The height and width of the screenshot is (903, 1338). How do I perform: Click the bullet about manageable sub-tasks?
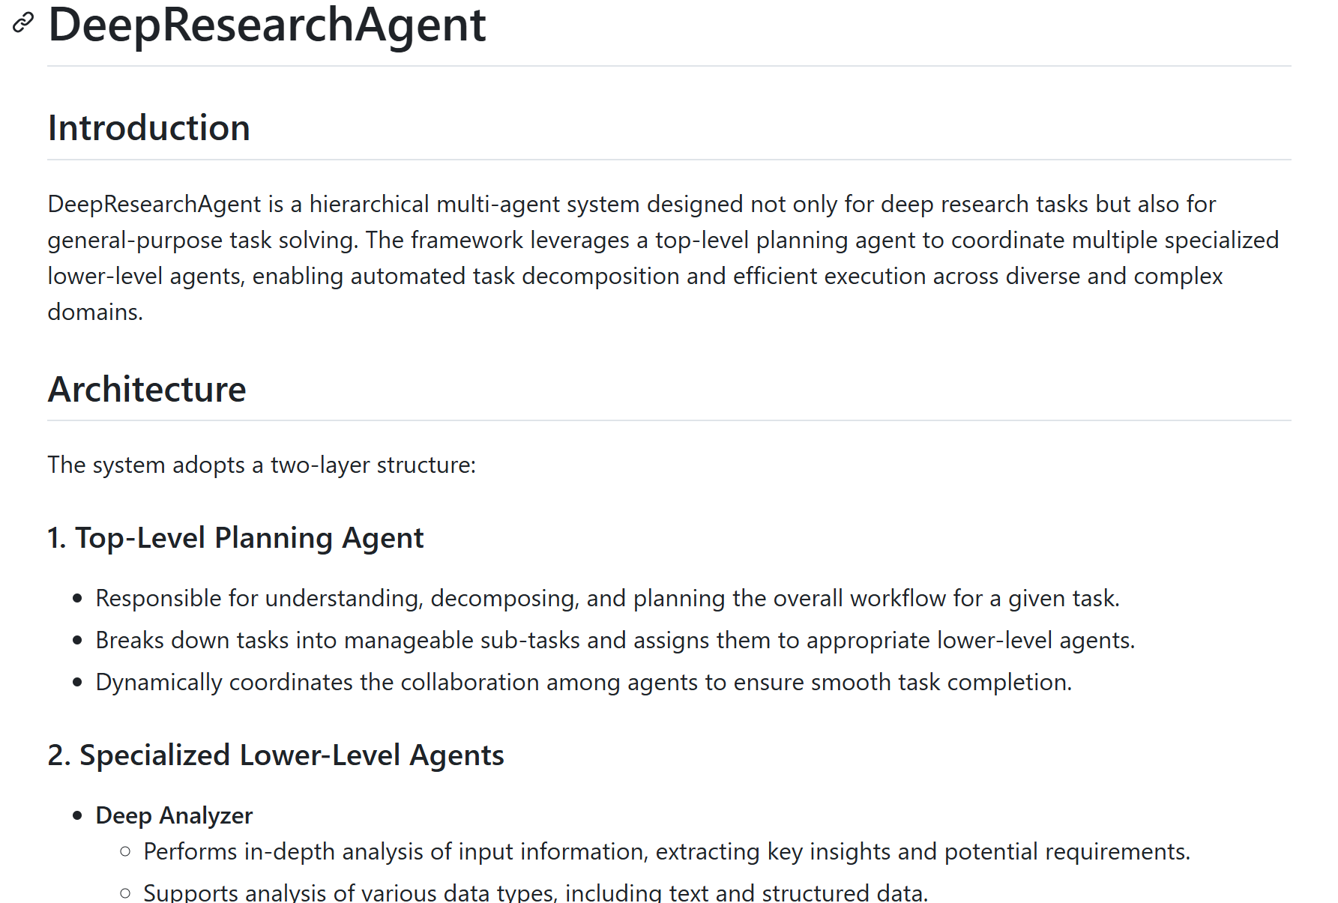[615, 641]
